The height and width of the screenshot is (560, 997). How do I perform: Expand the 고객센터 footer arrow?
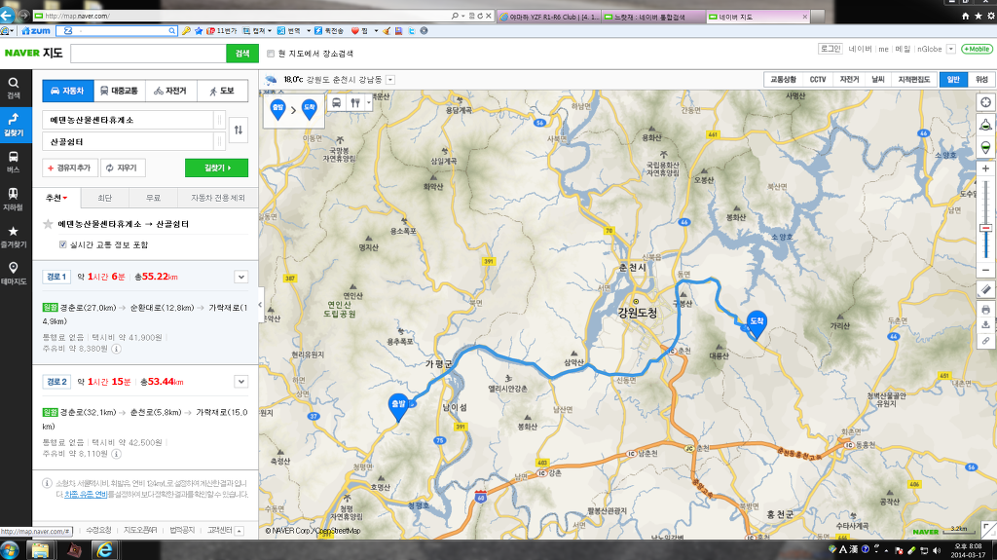tap(240, 530)
